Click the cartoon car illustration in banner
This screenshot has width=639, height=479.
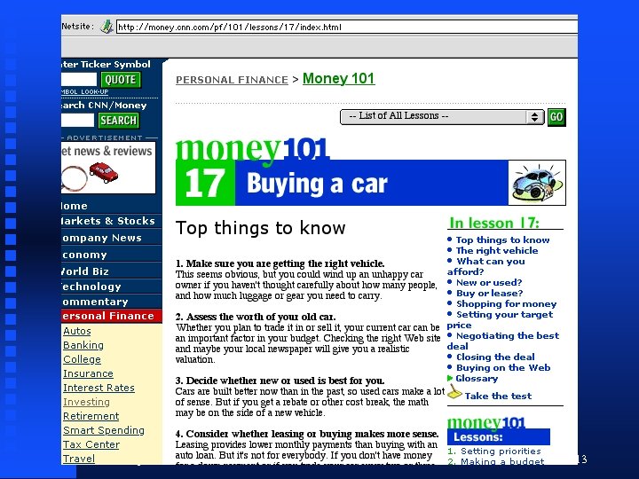tap(537, 183)
